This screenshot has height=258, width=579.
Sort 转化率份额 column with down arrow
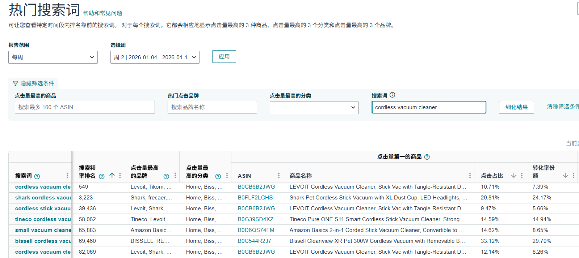pyautogui.click(x=565, y=176)
